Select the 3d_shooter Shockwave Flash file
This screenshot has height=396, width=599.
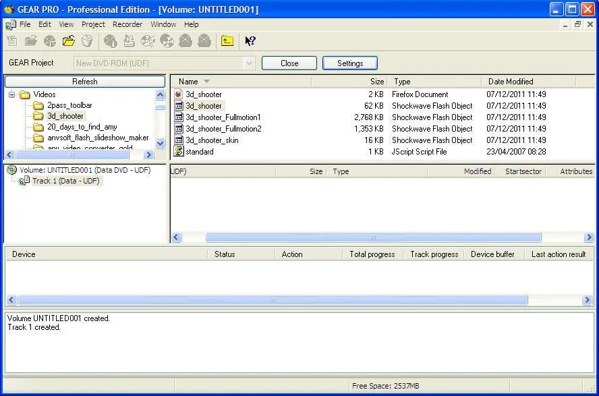point(204,105)
